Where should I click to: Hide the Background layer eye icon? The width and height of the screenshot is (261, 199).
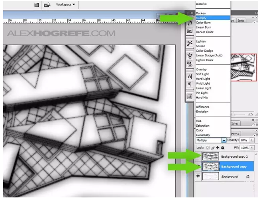[x=198, y=176]
